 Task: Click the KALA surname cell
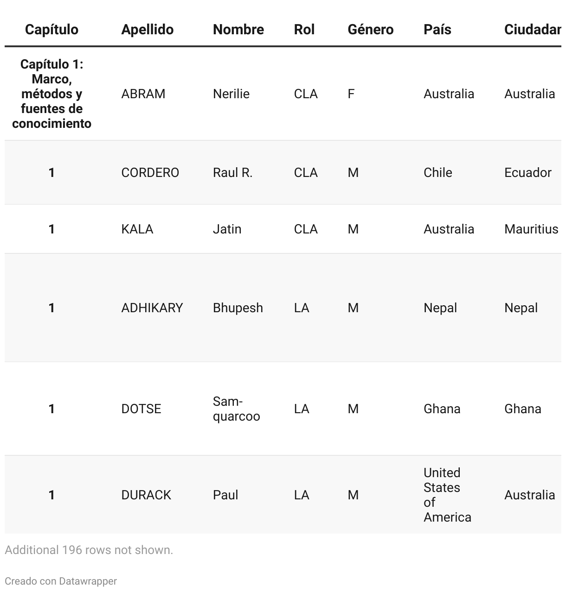[137, 229]
